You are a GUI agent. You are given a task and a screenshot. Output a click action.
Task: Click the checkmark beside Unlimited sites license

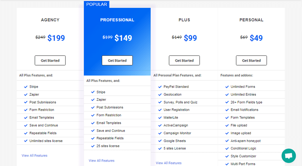25,141
